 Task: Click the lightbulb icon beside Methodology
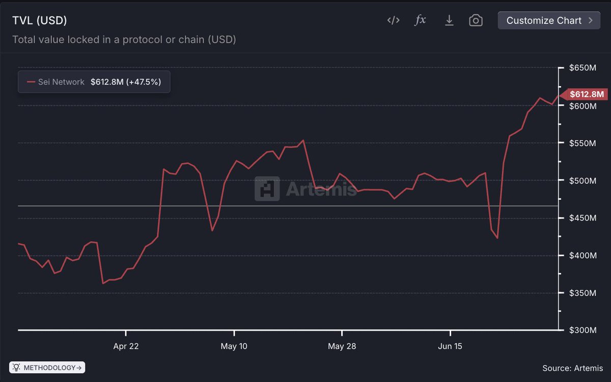(16, 367)
